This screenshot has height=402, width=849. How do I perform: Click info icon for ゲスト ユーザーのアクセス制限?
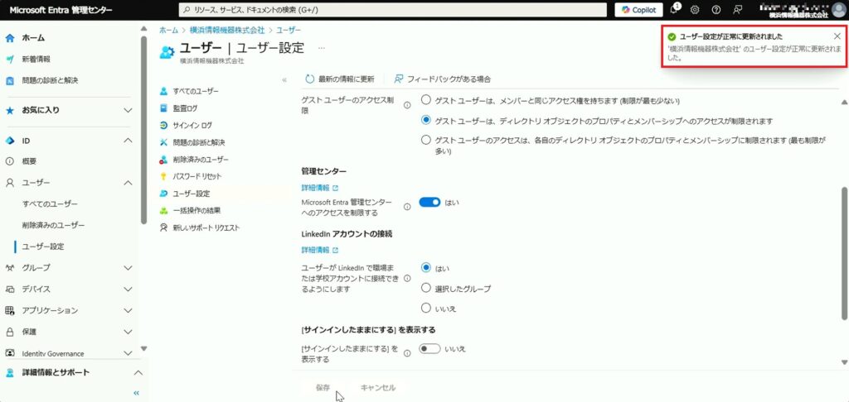407,105
